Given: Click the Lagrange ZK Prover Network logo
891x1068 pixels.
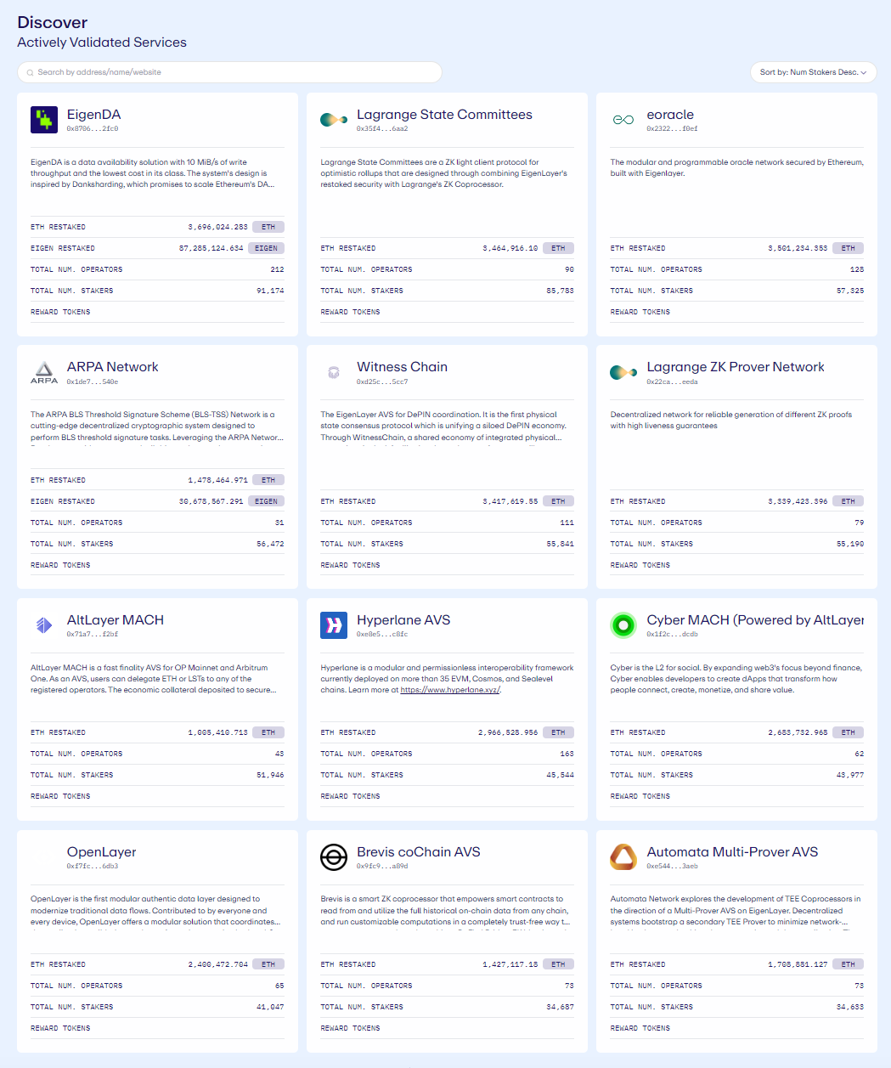Looking at the screenshot, I should (x=623, y=372).
